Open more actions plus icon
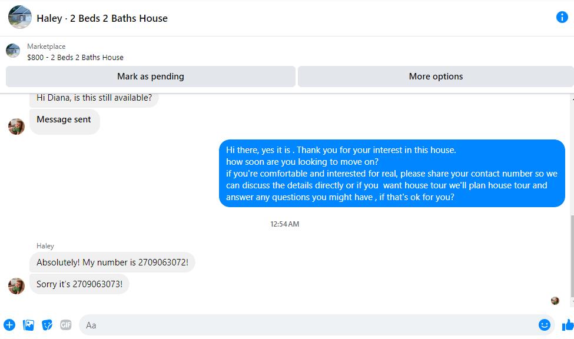The image size is (574, 339). [x=9, y=325]
